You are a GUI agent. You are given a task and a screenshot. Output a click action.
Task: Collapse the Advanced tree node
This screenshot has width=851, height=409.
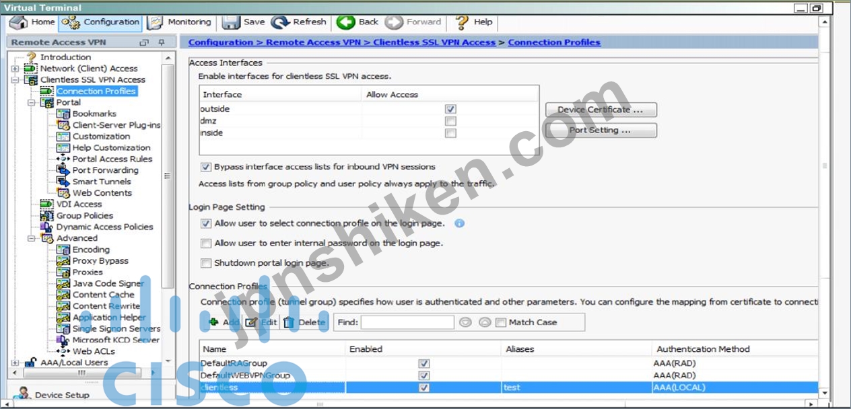pyautogui.click(x=31, y=238)
